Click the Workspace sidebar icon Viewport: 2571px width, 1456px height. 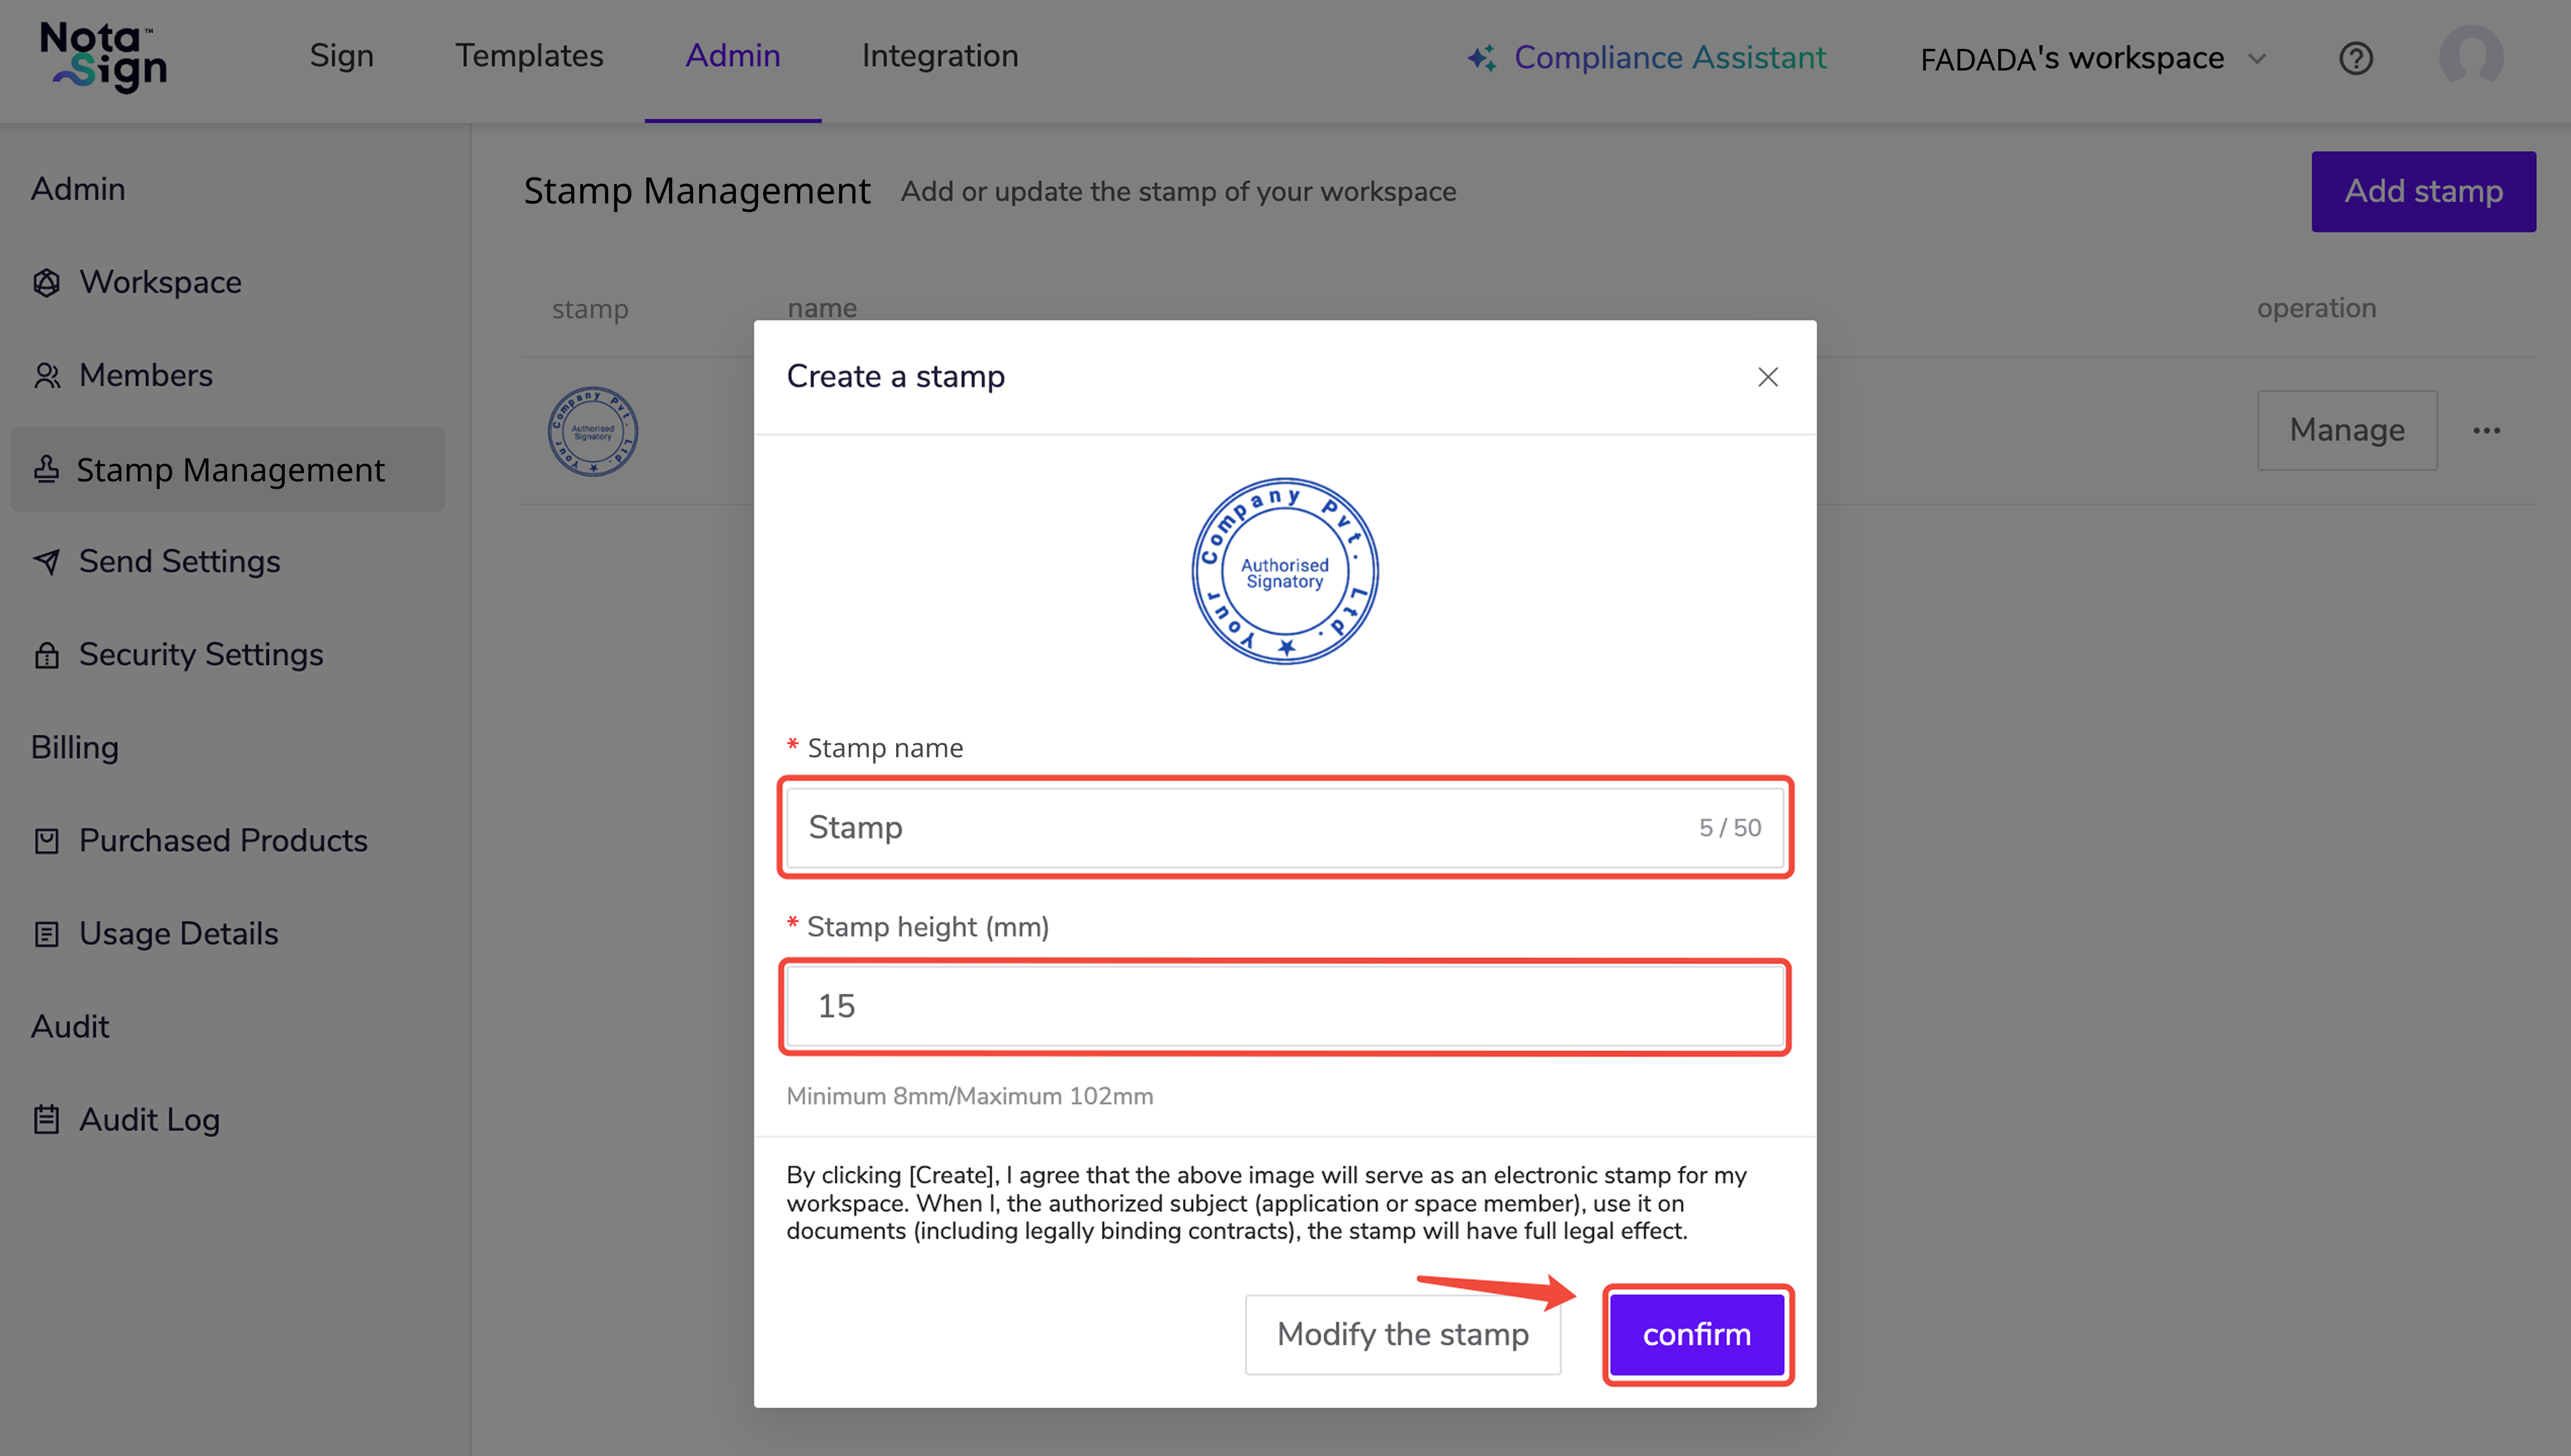(46, 283)
